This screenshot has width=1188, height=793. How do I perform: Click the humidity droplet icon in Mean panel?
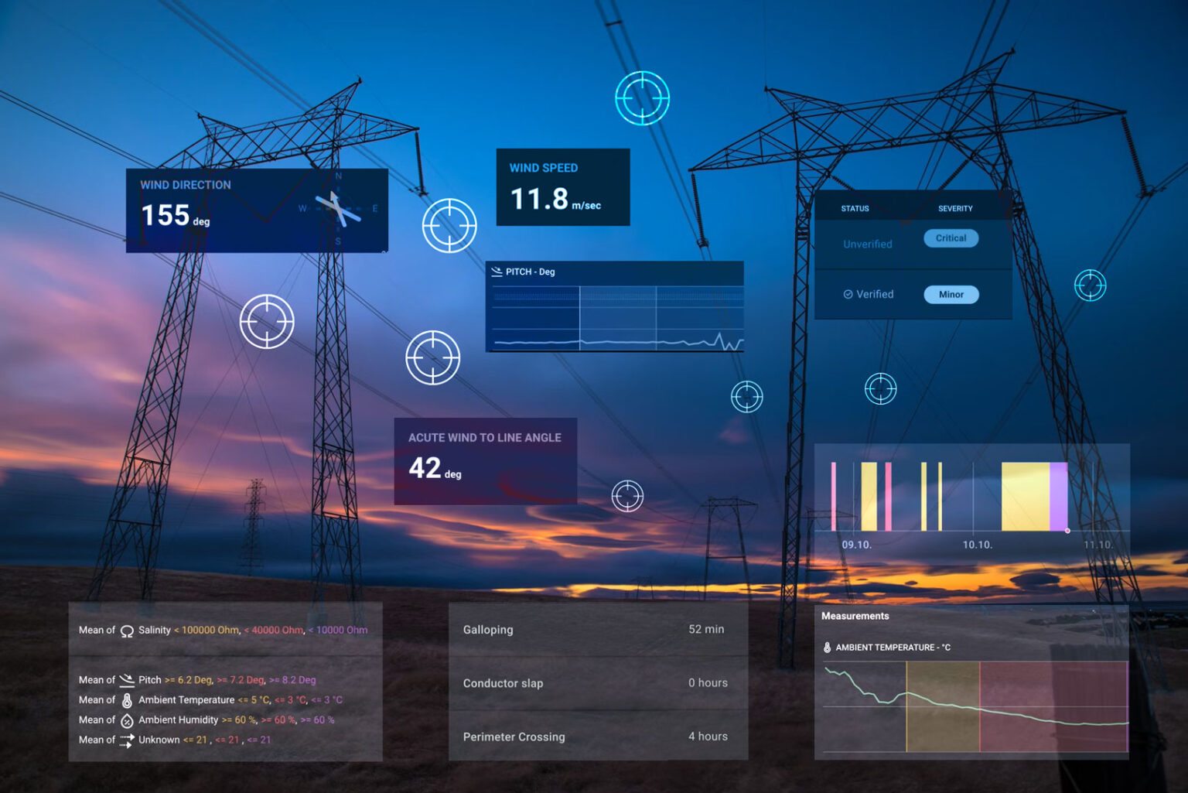coord(126,720)
